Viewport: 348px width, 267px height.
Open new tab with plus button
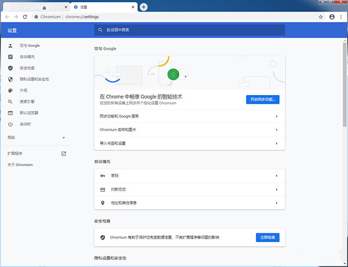coord(144,6)
